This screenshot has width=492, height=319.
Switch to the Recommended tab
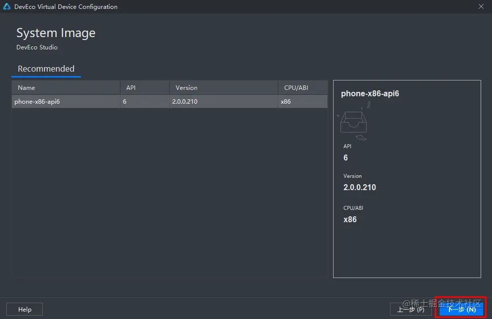(46, 69)
